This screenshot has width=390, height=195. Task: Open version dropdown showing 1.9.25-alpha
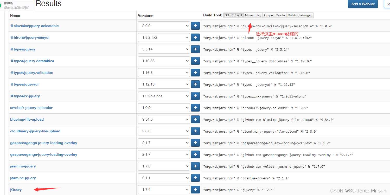164,96
